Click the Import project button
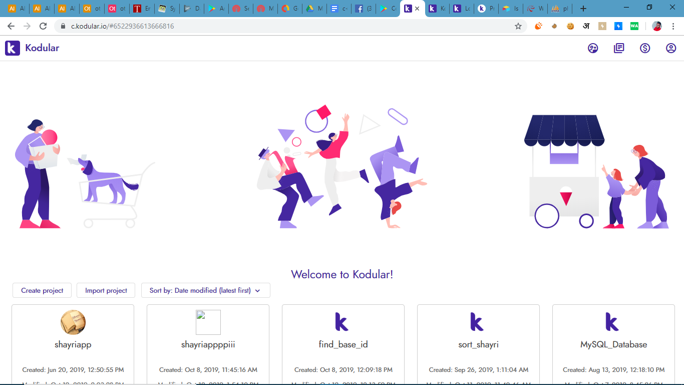 (106, 290)
